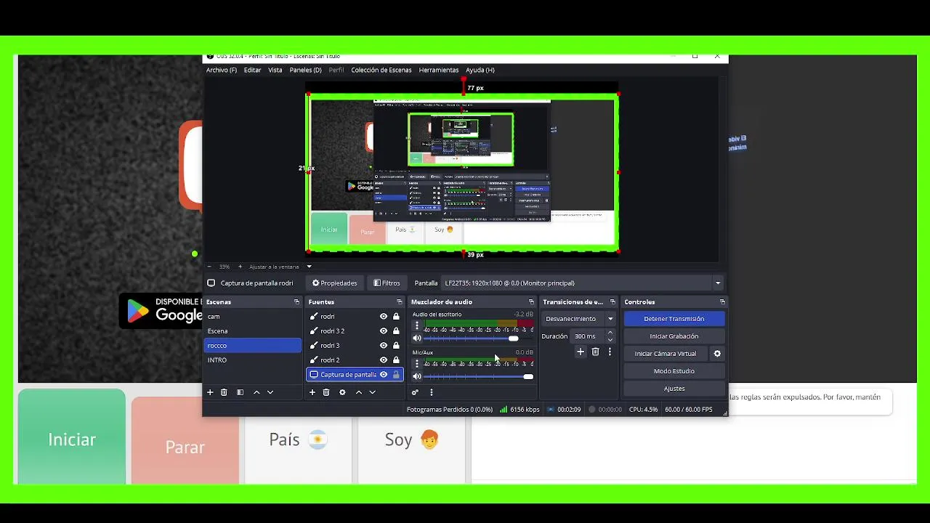Viewport: 930px width, 523px height.
Task: Mute the Audio del escritorio speaker icon
Action: pos(416,338)
